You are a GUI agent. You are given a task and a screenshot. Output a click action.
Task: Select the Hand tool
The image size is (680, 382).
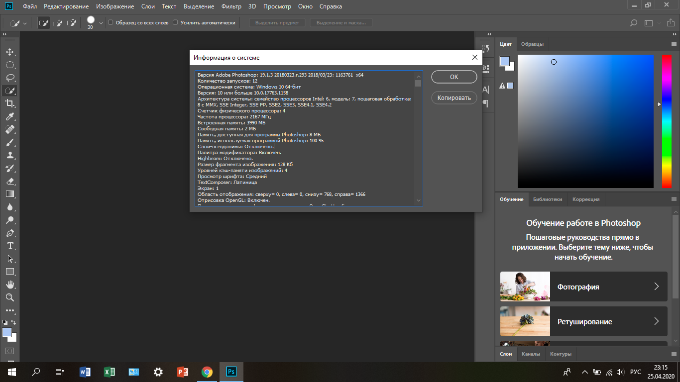[x=9, y=285]
